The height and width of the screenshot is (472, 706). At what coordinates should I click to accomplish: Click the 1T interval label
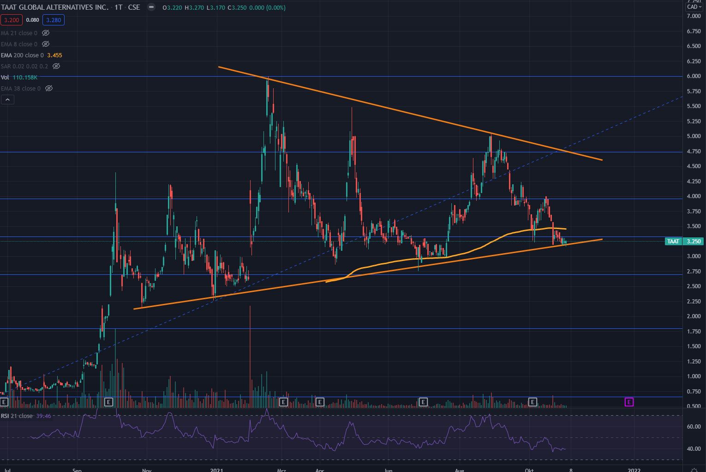point(119,7)
